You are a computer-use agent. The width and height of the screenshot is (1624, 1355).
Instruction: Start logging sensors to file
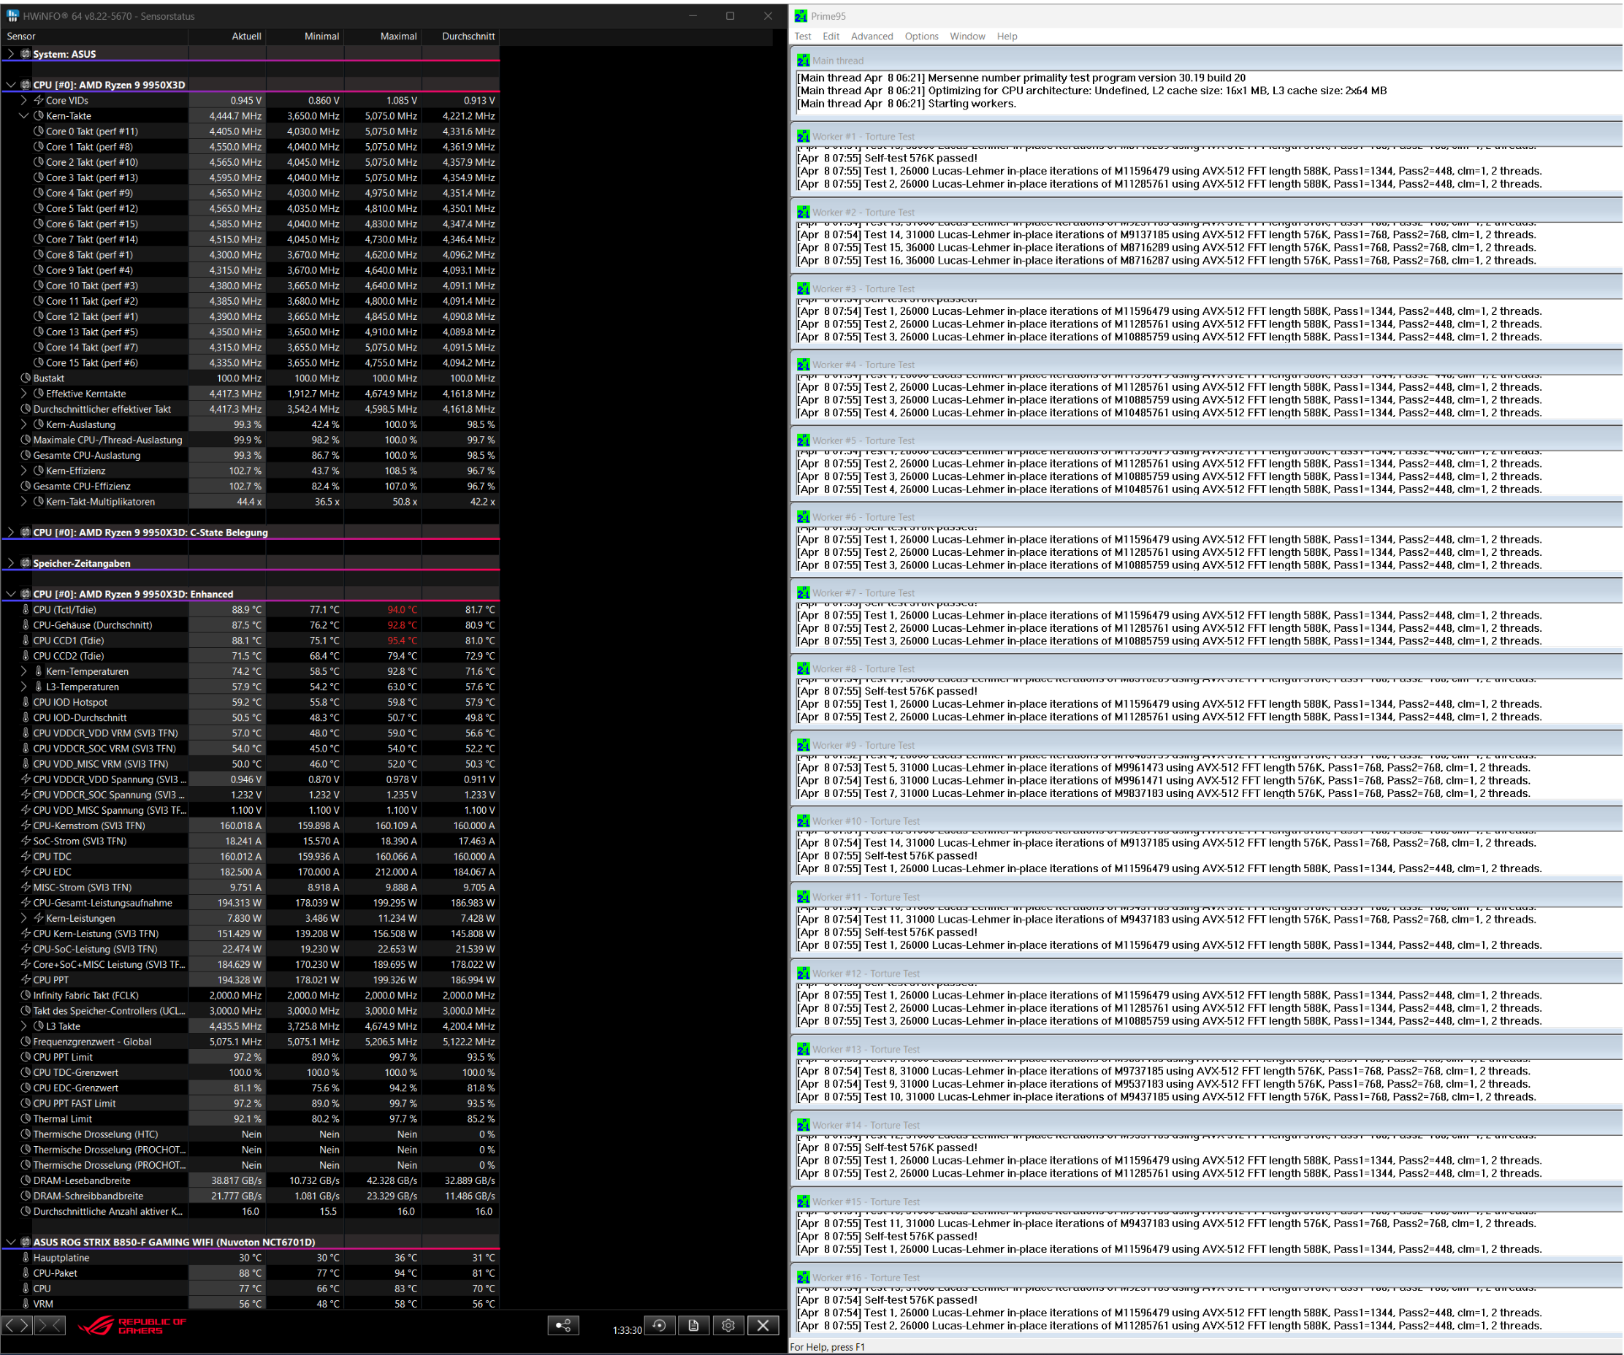(x=694, y=1325)
